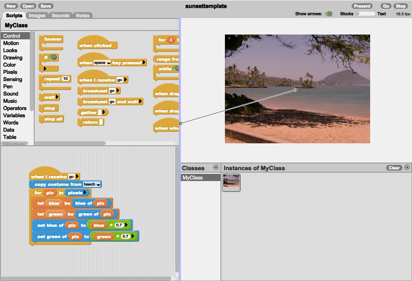Select the Control block category
Screen dimensions: 412x281
point(15,36)
